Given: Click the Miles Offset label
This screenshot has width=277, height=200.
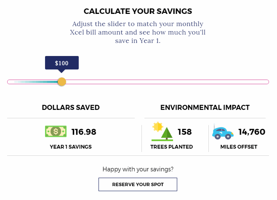Looking at the screenshot, I should [239, 147].
